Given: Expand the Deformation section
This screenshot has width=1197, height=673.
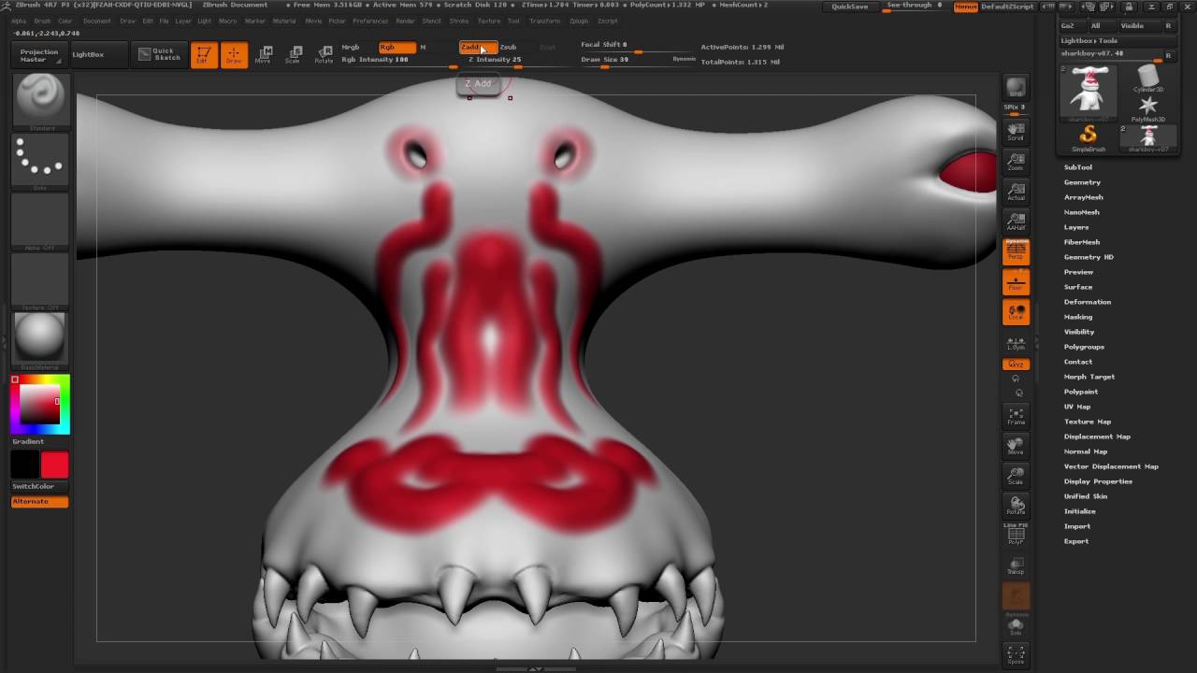Looking at the screenshot, I should (x=1088, y=302).
